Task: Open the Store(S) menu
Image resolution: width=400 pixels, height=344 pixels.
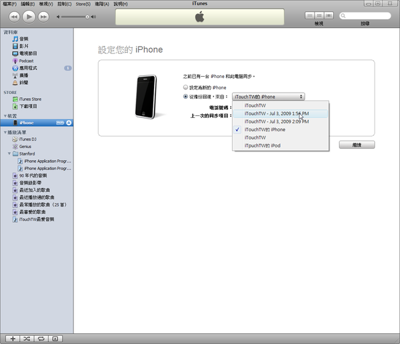Action: tap(83, 4)
